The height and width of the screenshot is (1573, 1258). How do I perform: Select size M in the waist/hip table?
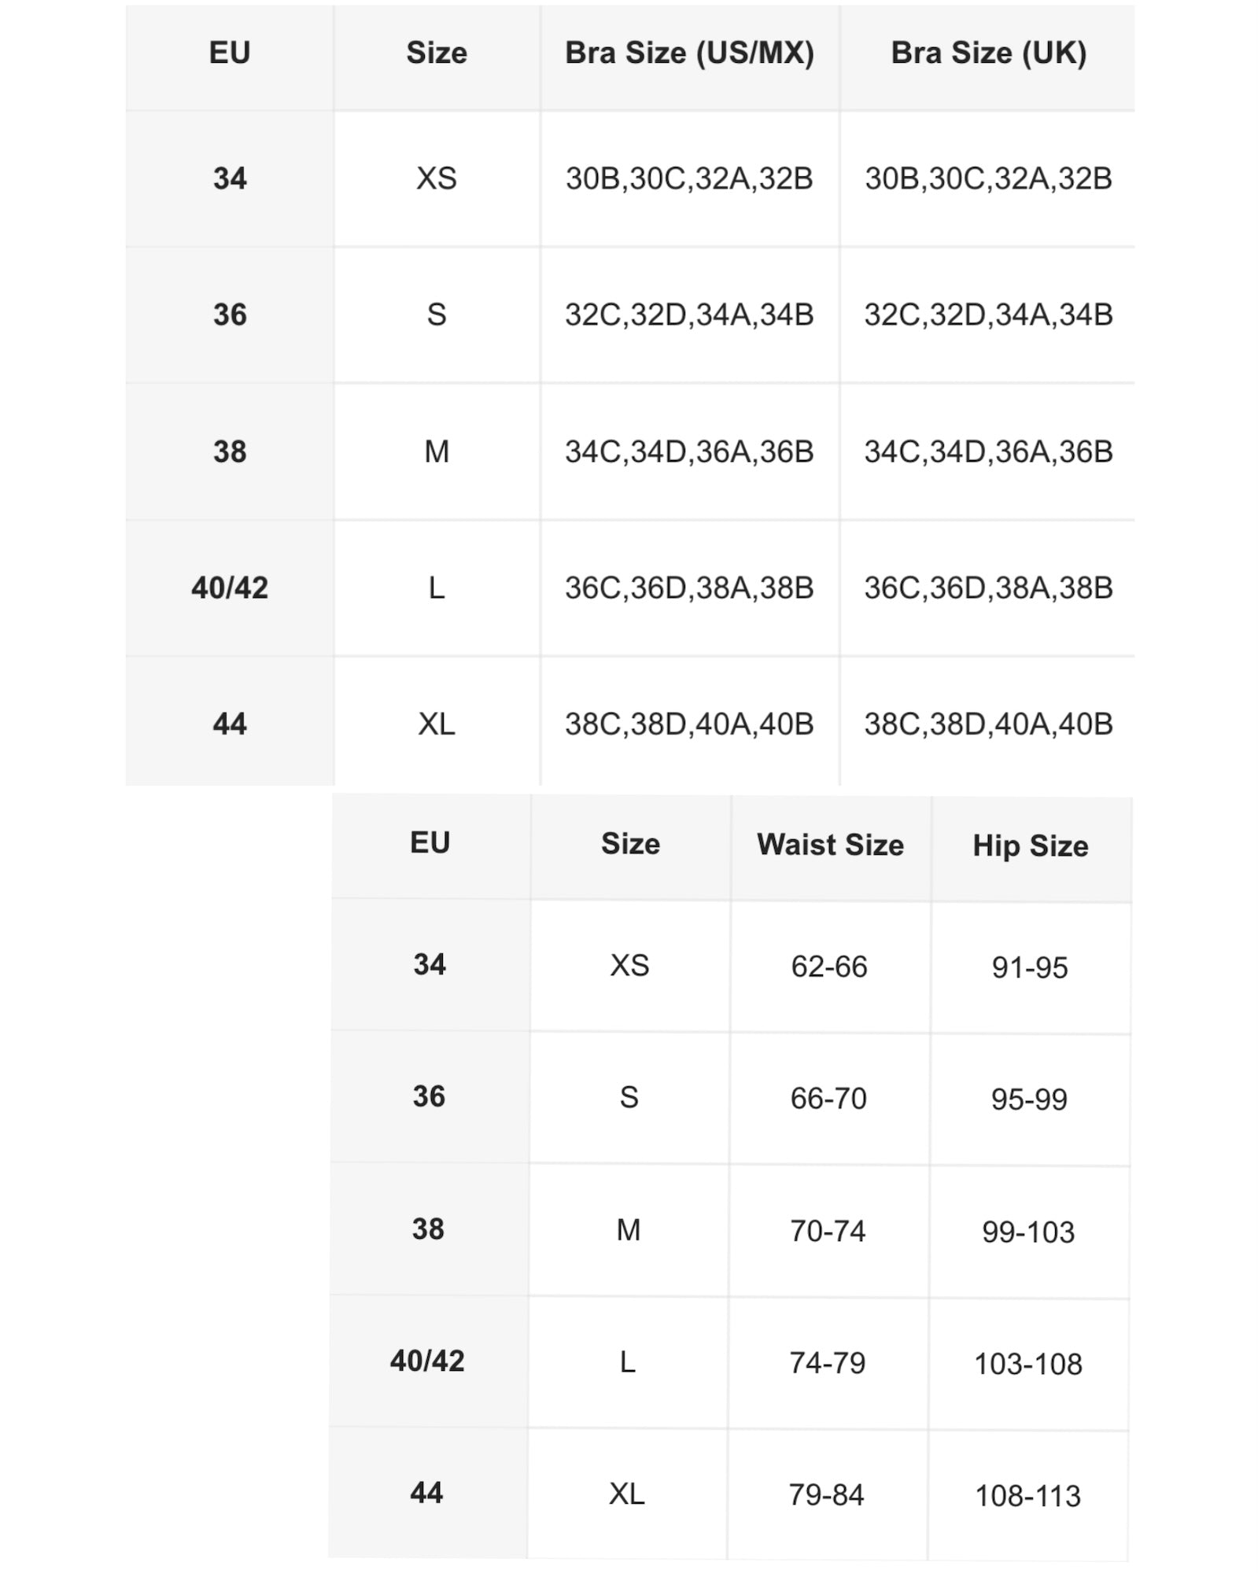point(629,1230)
